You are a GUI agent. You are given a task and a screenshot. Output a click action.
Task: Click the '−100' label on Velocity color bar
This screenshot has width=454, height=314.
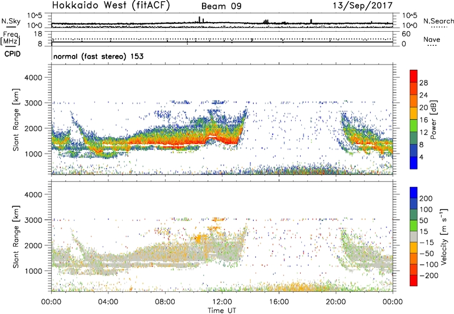429,264
